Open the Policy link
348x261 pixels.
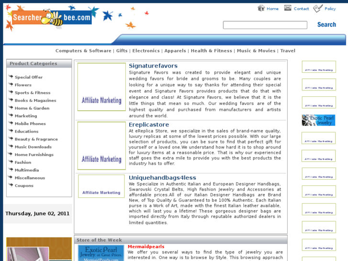pyautogui.click(x=330, y=9)
